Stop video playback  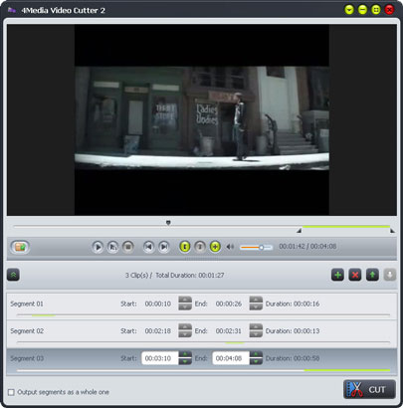pyautogui.click(x=128, y=247)
